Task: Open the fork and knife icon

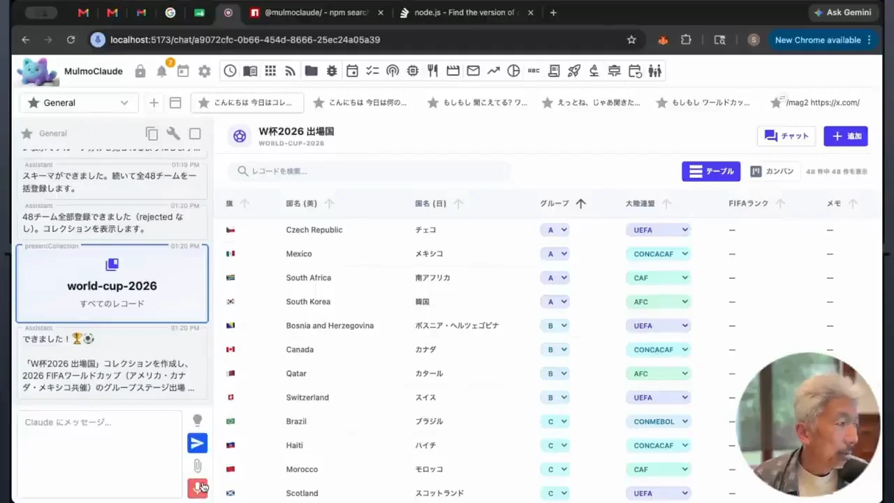Action: pos(432,71)
